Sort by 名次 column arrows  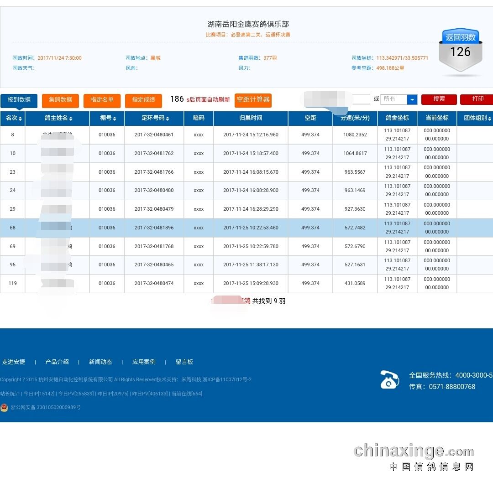20,119
